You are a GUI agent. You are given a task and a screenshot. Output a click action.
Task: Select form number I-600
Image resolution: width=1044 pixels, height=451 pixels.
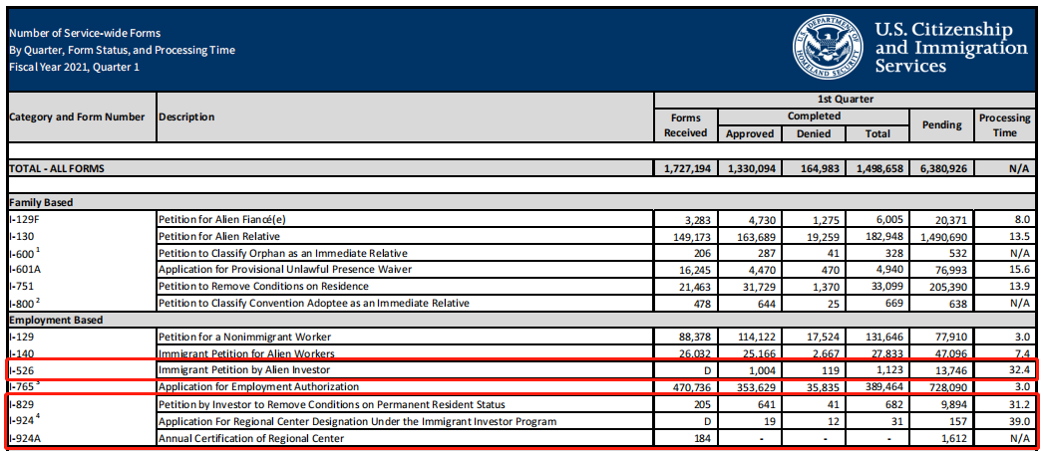point(23,252)
